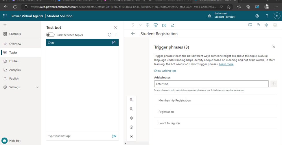Click the uniport (default) environment name
Viewport: 282px width, 145px height.
(225, 17)
